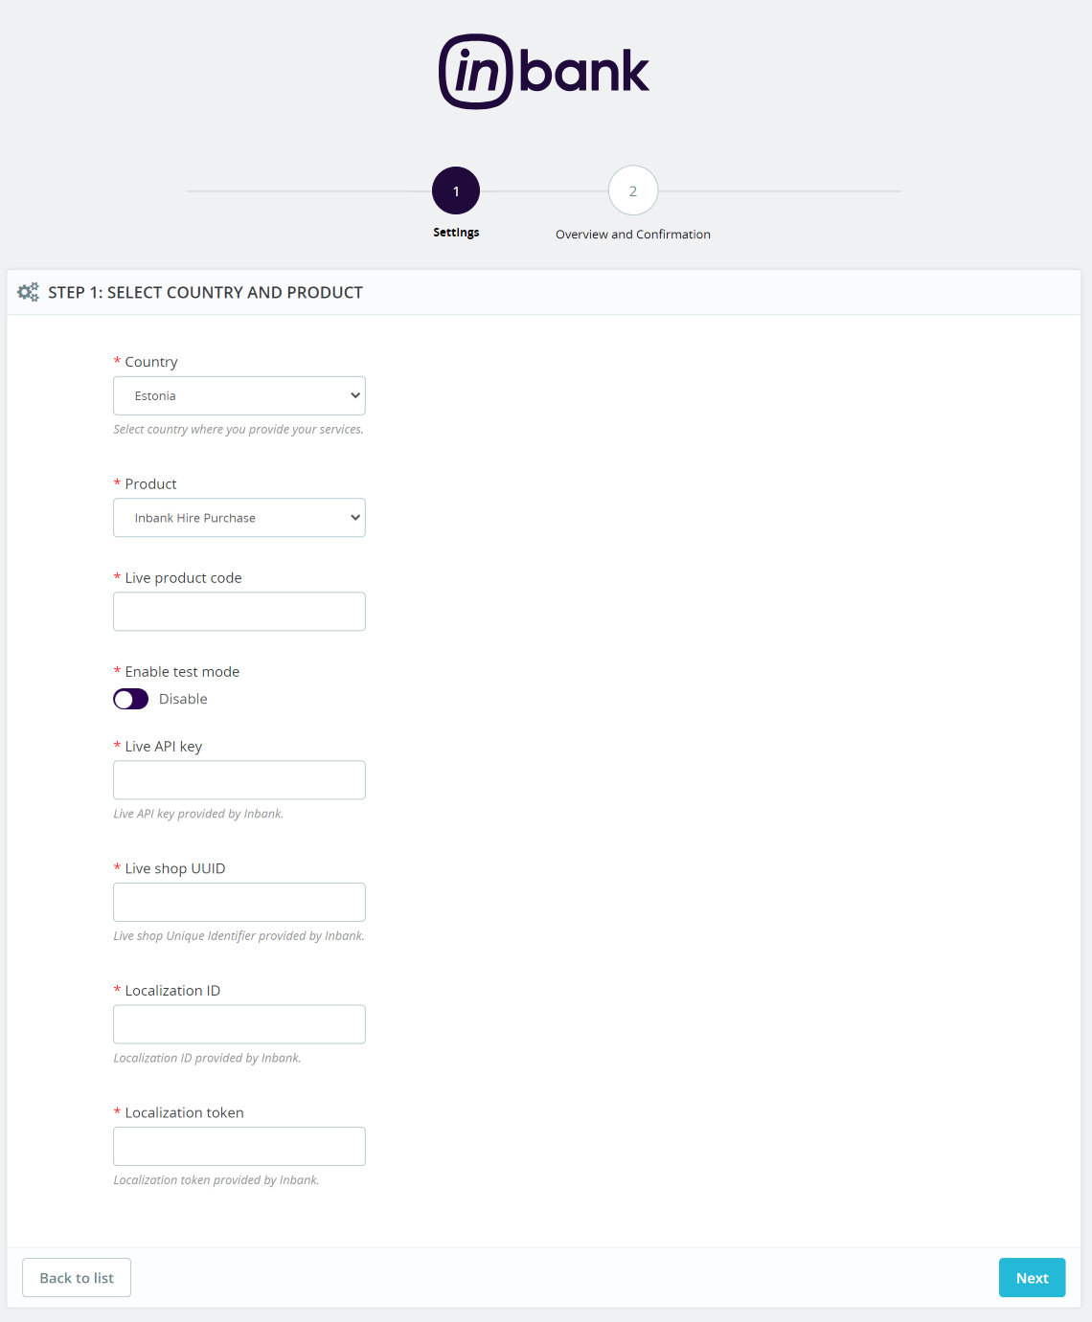Click the Disable label next to toggle
The height and width of the screenshot is (1322, 1092).
click(x=183, y=699)
